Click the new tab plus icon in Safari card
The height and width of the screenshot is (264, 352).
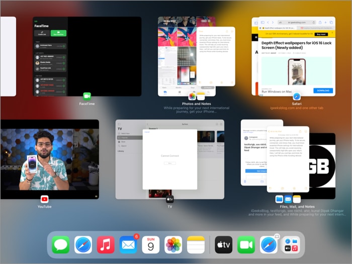click(325, 22)
